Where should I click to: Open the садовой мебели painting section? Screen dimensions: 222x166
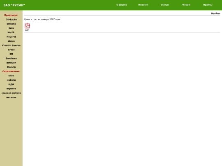pyautogui.click(x=11, y=93)
